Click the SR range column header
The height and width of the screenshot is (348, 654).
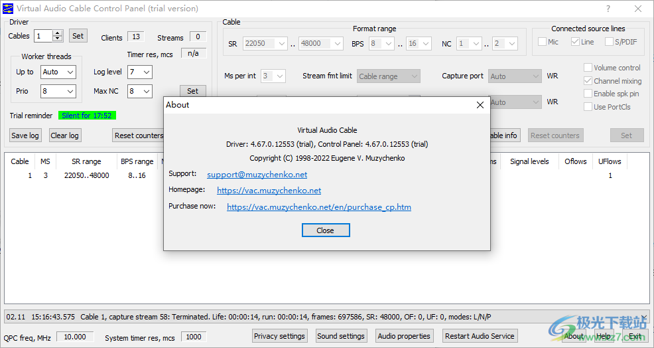point(86,161)
